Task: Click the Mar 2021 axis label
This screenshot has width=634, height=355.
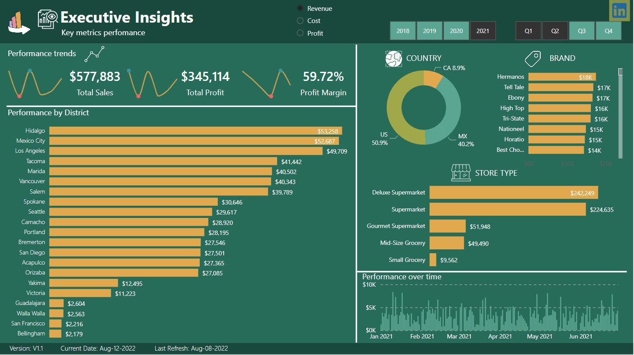Action: click(459, 336)
